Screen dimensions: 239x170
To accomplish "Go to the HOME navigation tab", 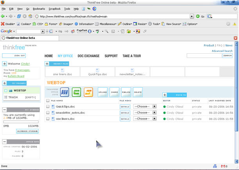I will coord(49,56).
